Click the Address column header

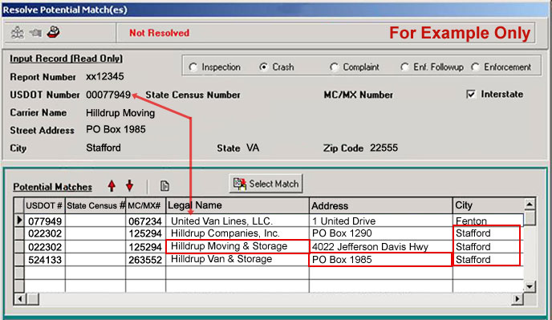pyautogui.click(x=381, y=205)
